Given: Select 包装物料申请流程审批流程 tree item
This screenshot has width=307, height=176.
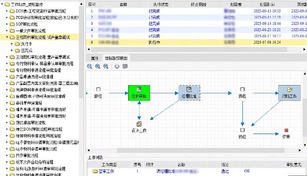Looking at the screenshot, I should click(38, 90).
